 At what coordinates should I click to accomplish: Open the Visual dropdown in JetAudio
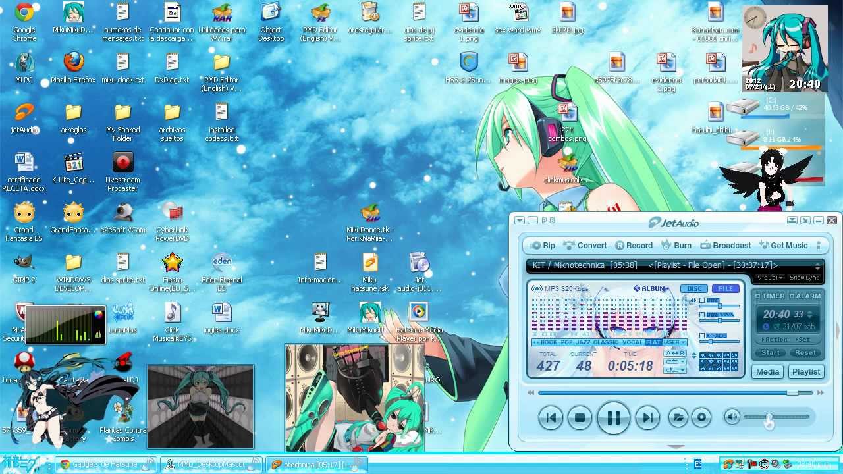(769, 278)
